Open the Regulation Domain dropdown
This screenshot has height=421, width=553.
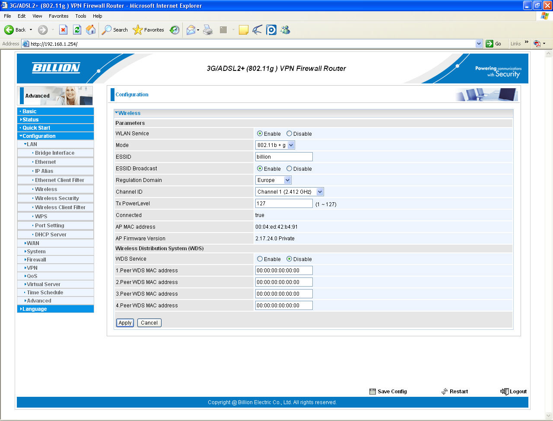(273, 180)
